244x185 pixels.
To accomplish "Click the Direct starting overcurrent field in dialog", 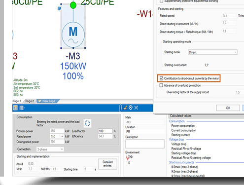I will 229,23.
